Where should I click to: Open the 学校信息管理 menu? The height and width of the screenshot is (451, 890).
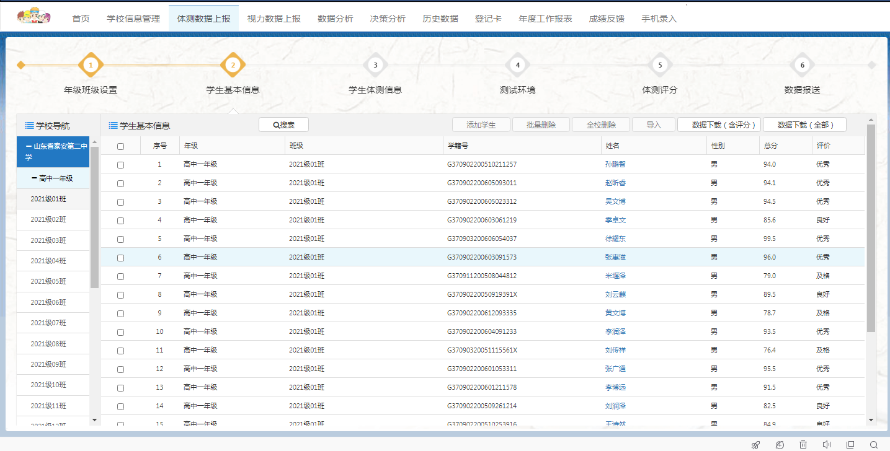click(x=133, y=19)
